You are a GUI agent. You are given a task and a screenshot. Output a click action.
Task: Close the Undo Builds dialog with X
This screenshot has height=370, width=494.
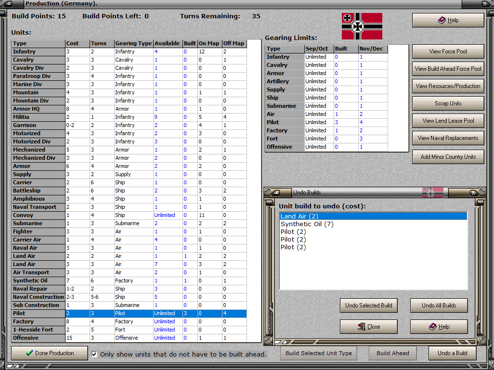point(473,193)
